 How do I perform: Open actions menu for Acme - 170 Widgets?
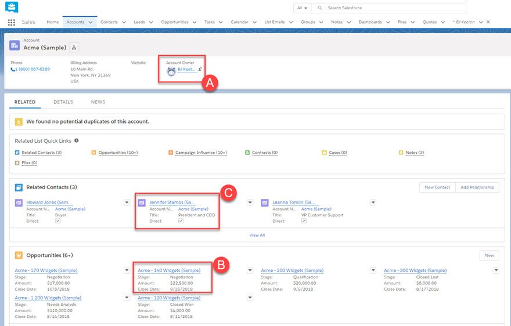click(x=127, y=270)
